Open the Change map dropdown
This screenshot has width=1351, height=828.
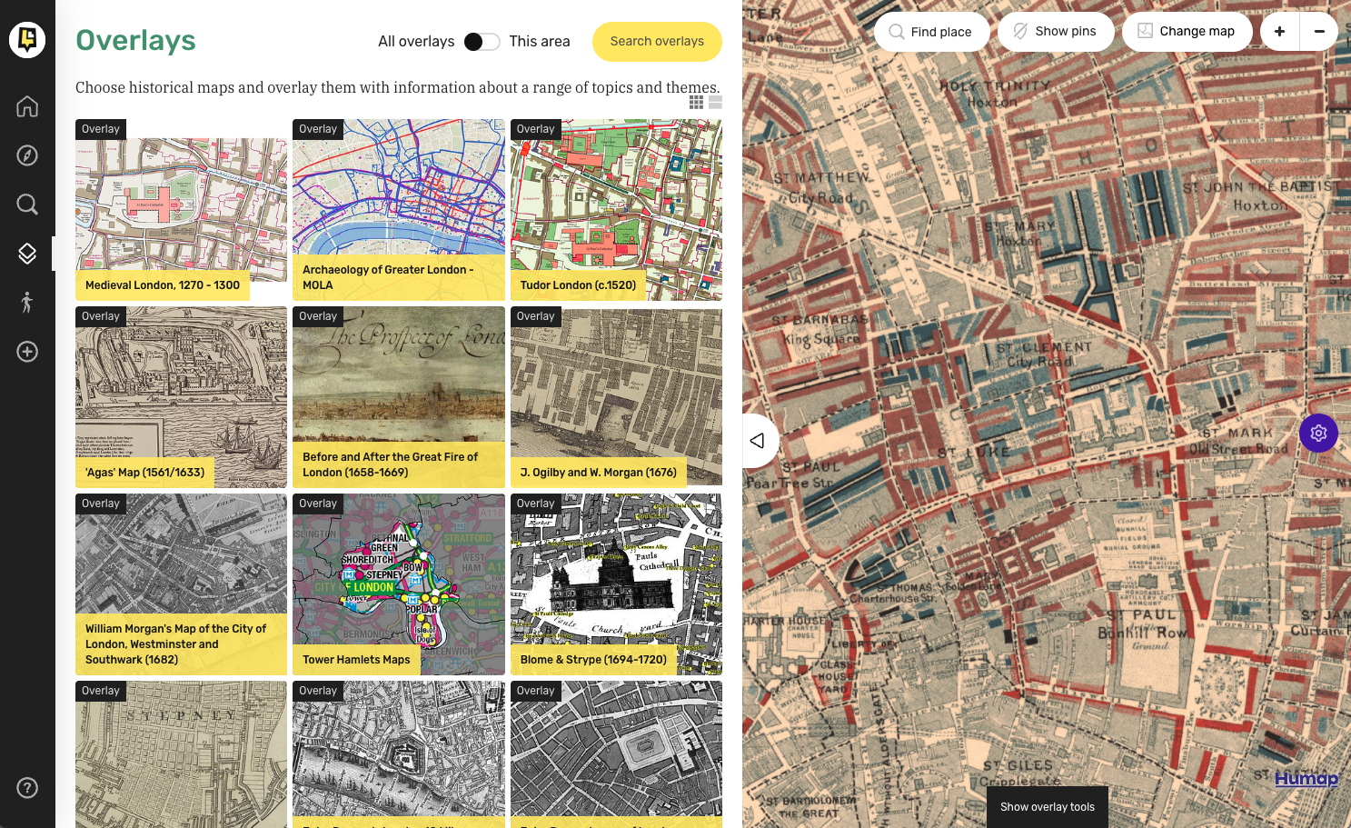pos(1187,32)
